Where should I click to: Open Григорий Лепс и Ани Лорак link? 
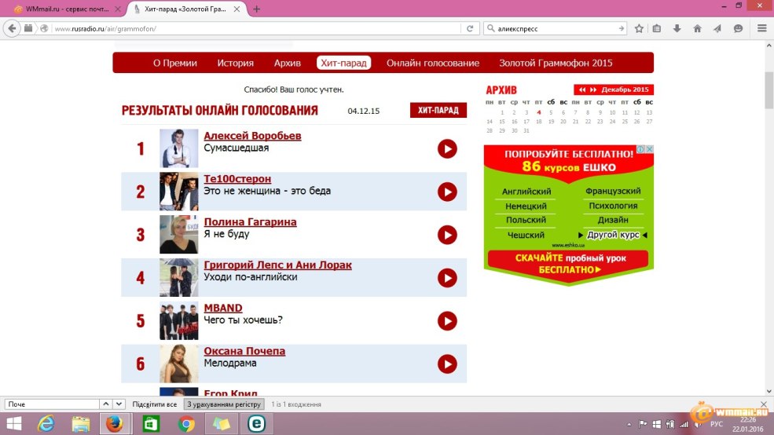(x=278, y=265)
